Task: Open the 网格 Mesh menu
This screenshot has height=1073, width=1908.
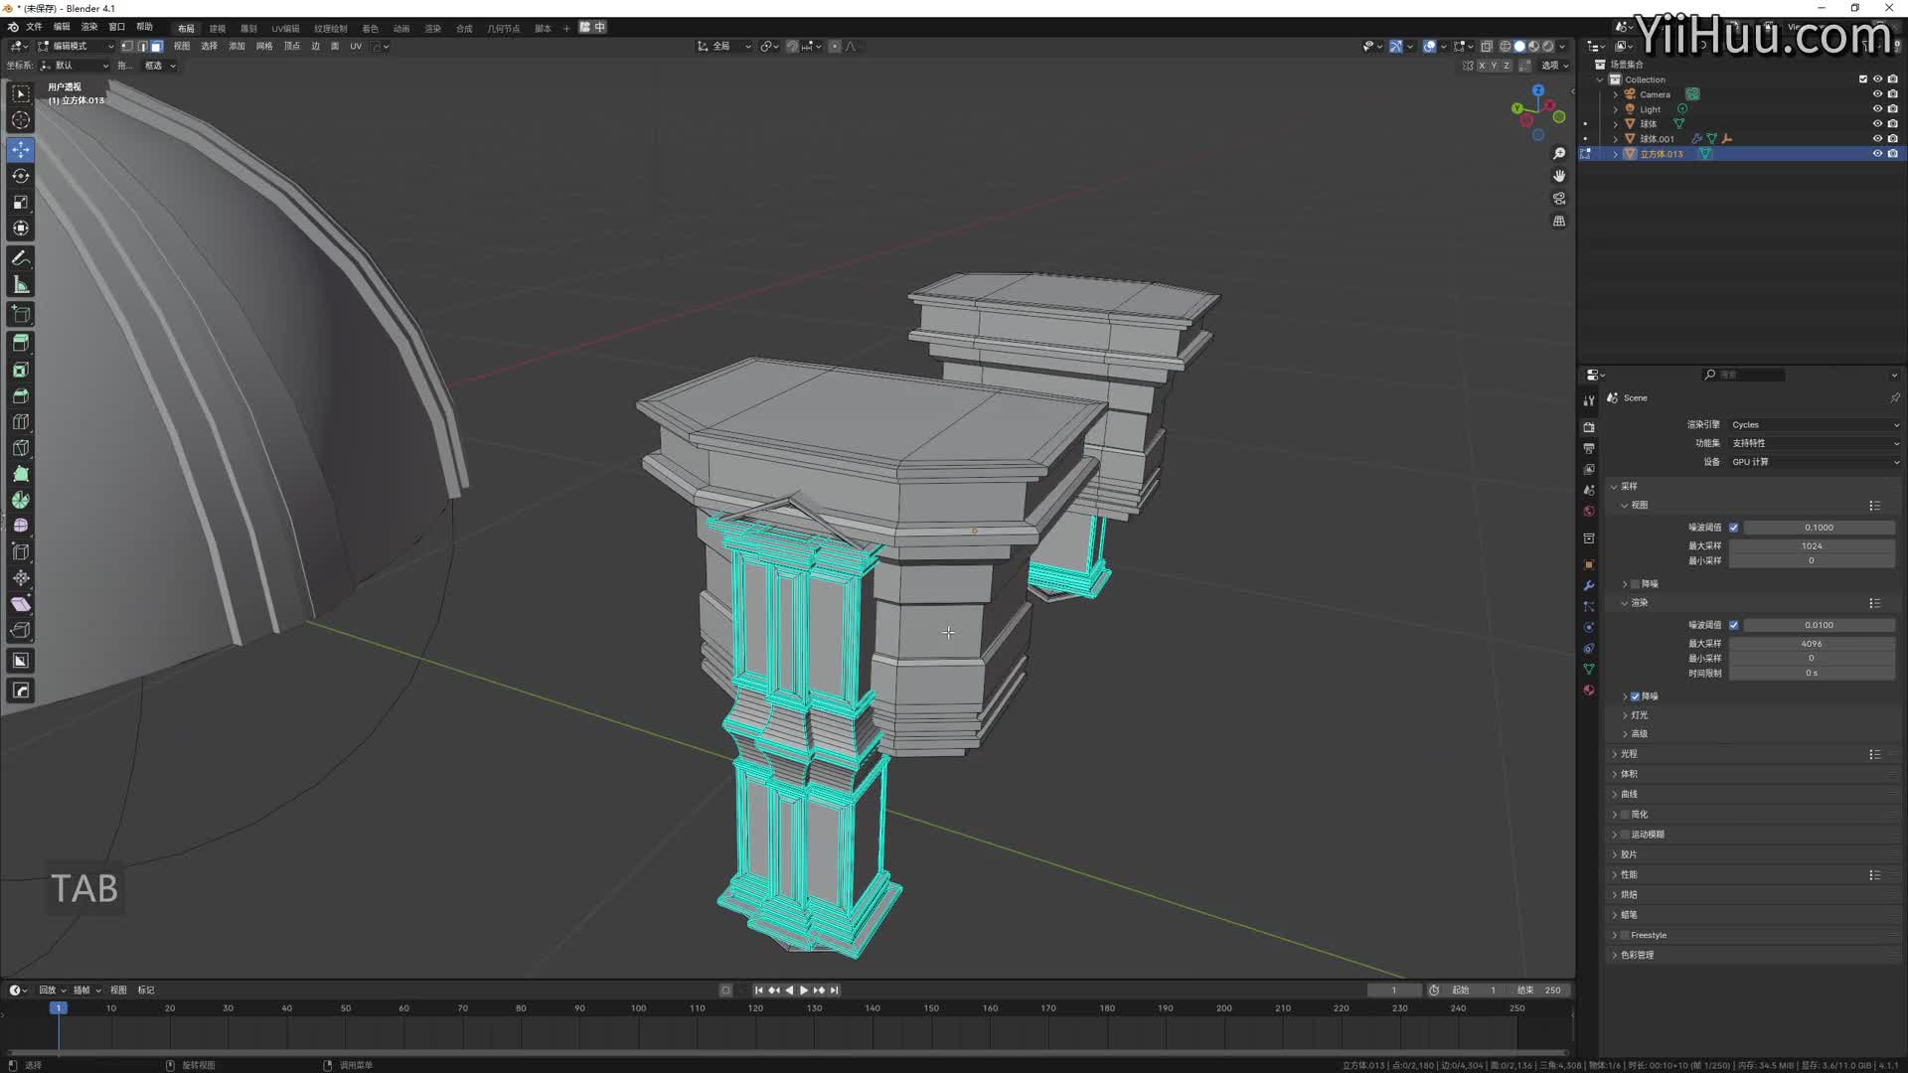Action: coord(263,46)
